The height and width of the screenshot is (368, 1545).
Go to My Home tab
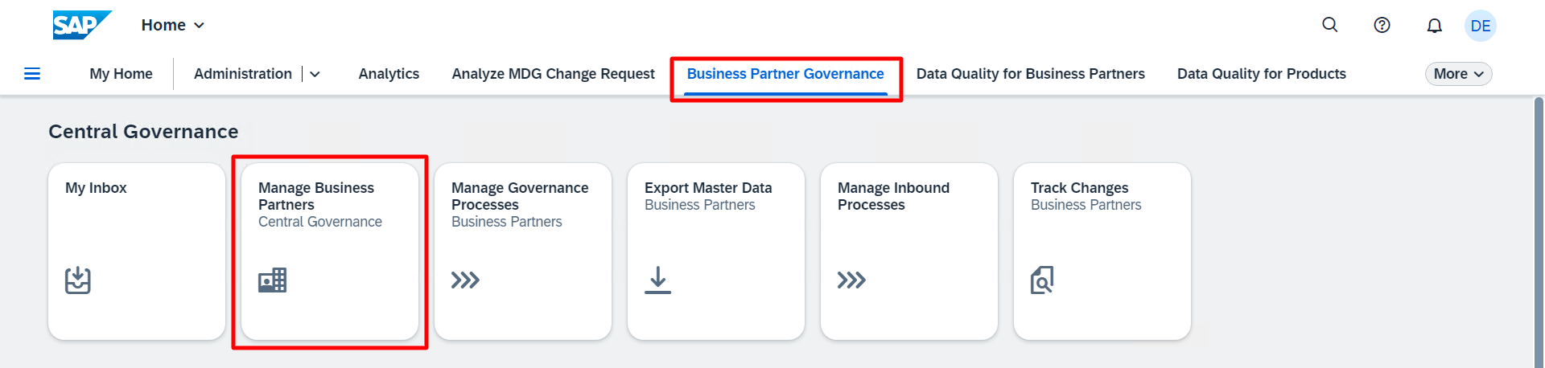tap(121, 74)
